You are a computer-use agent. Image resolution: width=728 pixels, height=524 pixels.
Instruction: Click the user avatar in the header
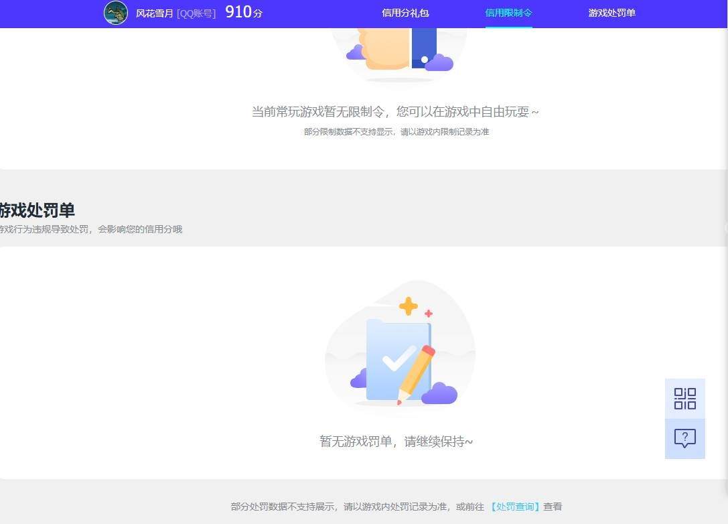[x=116, y=13]
